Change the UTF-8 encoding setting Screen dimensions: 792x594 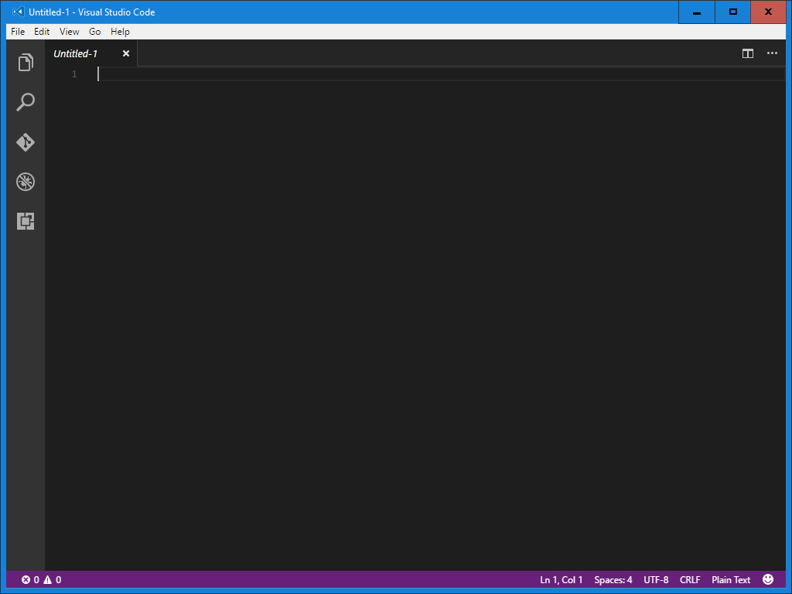pyautogui.click(x=656, y=579)
